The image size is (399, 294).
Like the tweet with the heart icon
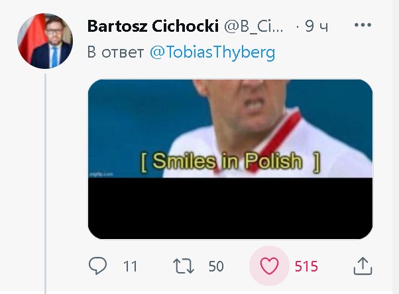pos(269,266)
